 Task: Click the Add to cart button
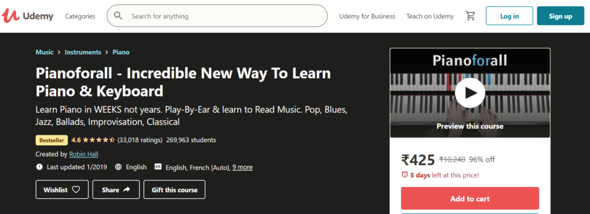click(x=470, y=198)
